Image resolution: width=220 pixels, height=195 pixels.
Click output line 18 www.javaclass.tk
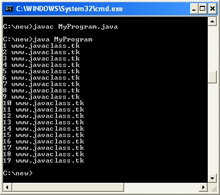pyautogui.click(x=44, y=154)
